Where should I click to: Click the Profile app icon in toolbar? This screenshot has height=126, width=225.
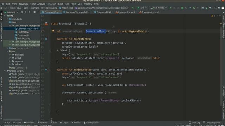(x=190, y=8)
